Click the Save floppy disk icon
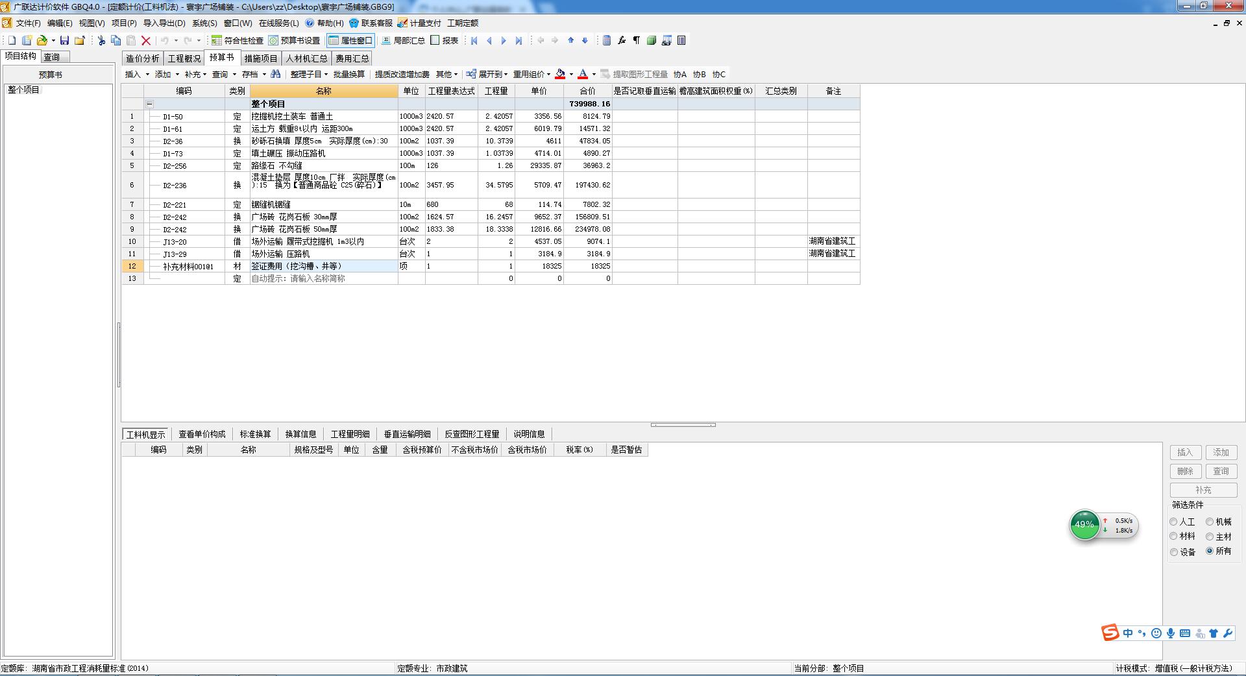This screenshot has width=1246, height=676. coord(64,40)
